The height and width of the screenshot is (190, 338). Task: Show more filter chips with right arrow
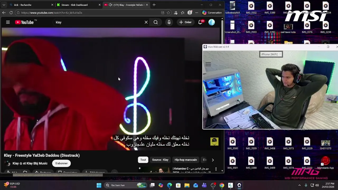213,160
